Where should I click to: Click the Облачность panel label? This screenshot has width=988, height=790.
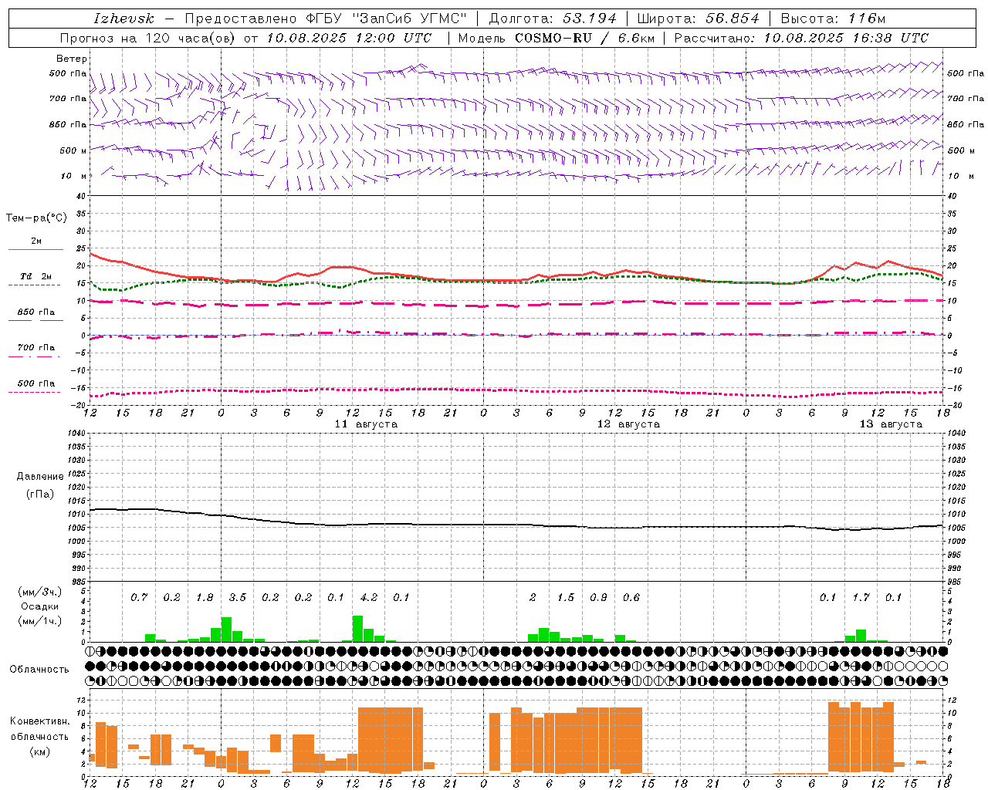(x=39, y=670)
